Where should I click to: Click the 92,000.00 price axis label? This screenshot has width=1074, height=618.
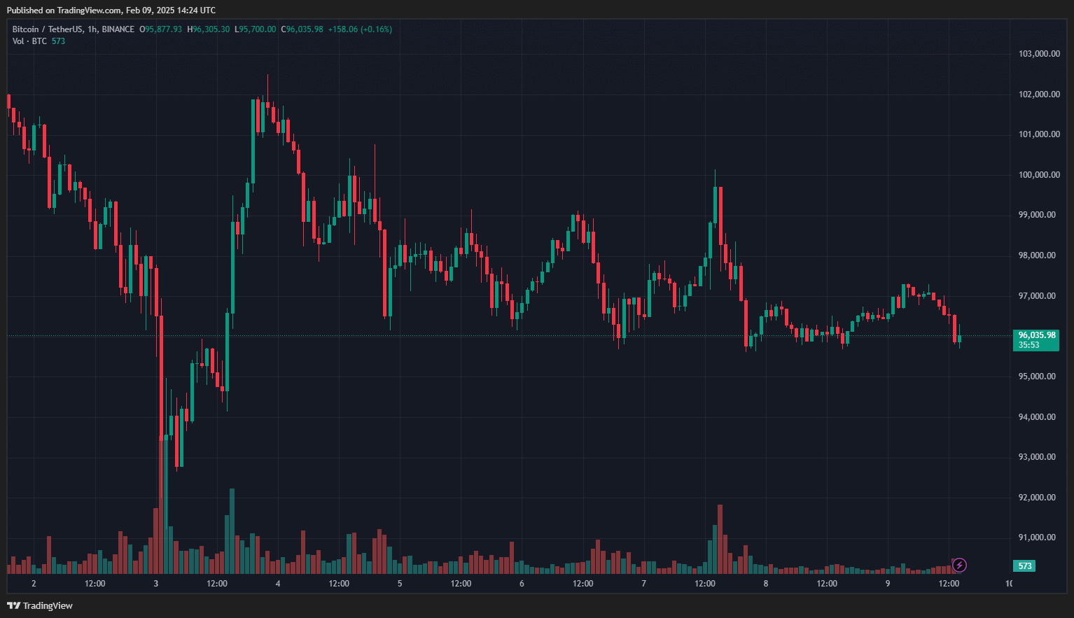[x=1037, y=498]
